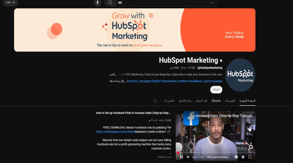Pause the featured video
The image size is (293, 163).
coord(181,157)
